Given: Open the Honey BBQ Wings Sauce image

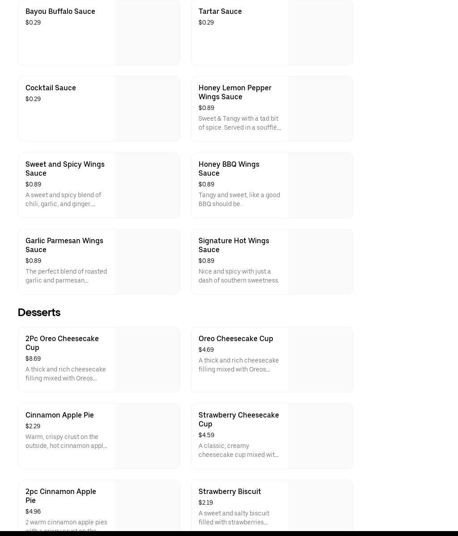Looking at the screenshot, I should point(320,186).
